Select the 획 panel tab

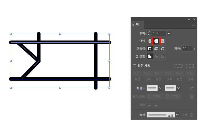pos(137,24)
